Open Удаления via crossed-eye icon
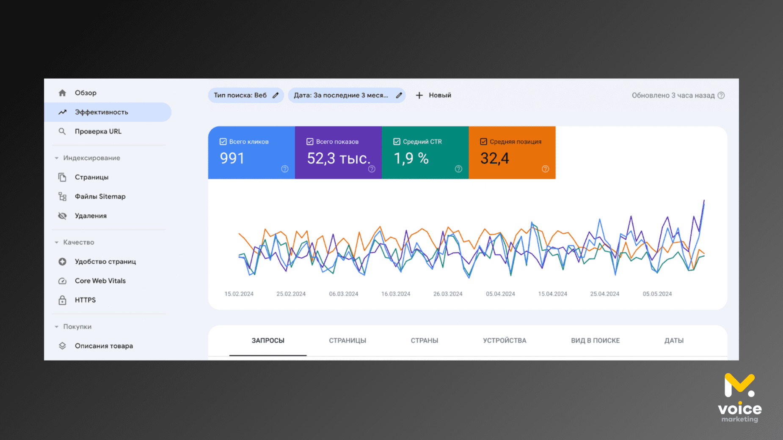This screenshot has width=783, height=440. click(62, 216)
